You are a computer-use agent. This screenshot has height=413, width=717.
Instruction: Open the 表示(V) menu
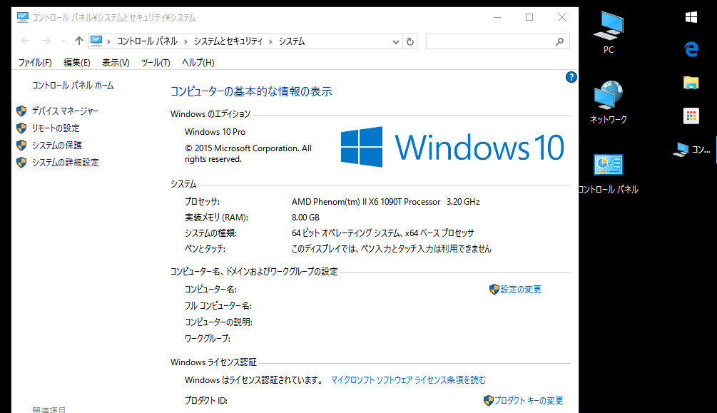pyautogui.click(x=116, y=63)
